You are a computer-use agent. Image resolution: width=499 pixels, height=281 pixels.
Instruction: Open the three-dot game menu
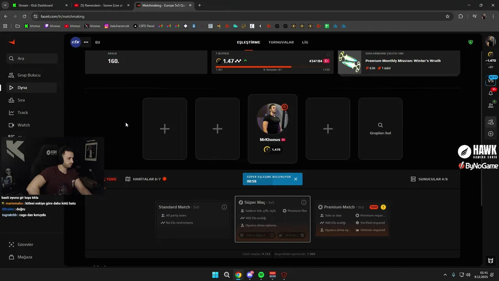click(86, 42)
